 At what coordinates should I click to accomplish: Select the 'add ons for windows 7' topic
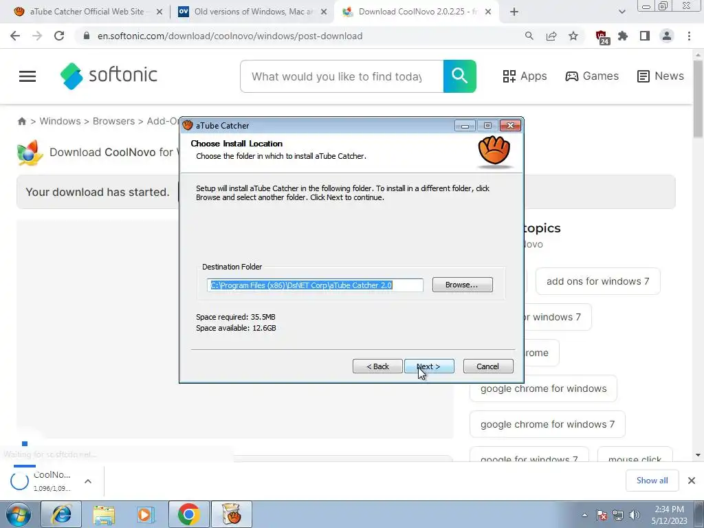(598, 281)
